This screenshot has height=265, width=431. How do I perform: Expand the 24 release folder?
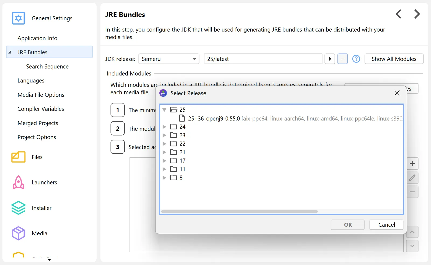pos(164,127)
